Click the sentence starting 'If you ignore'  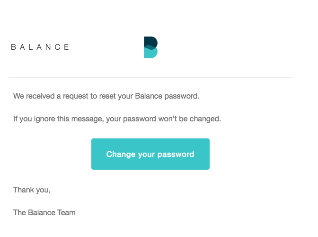(117, 119)
